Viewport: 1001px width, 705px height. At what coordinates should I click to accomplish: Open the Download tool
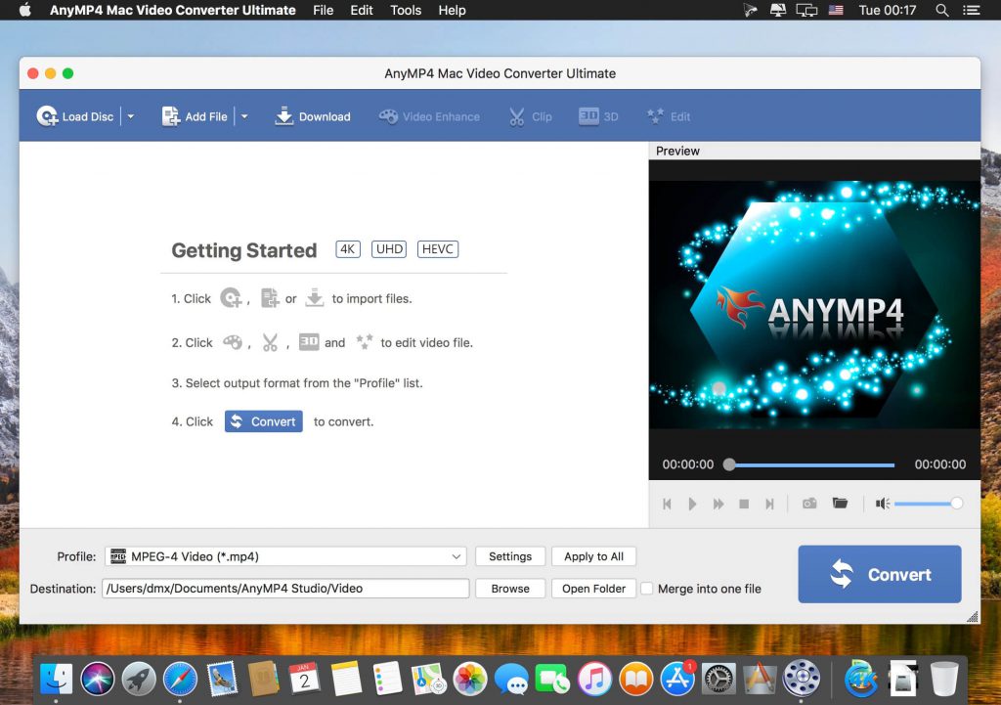coord(312,115)
